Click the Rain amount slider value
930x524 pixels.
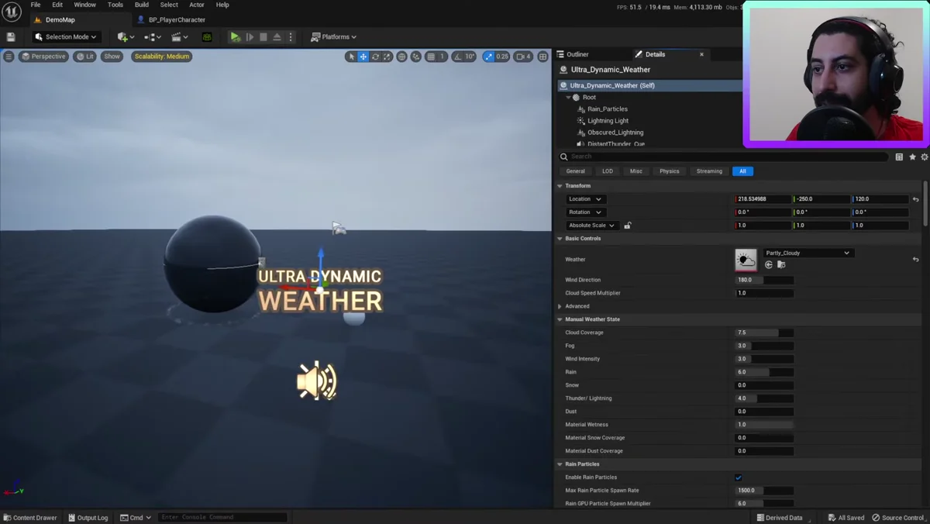pyautogui.click(x=764, y=372)
